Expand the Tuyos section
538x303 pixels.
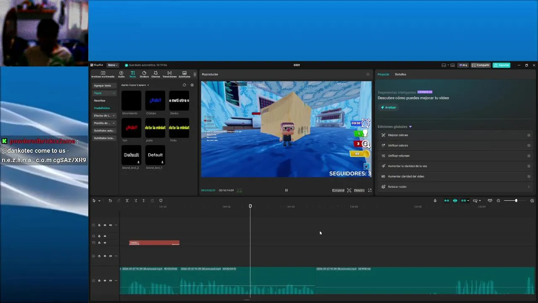pyautogui.click(x=104, y=93)
